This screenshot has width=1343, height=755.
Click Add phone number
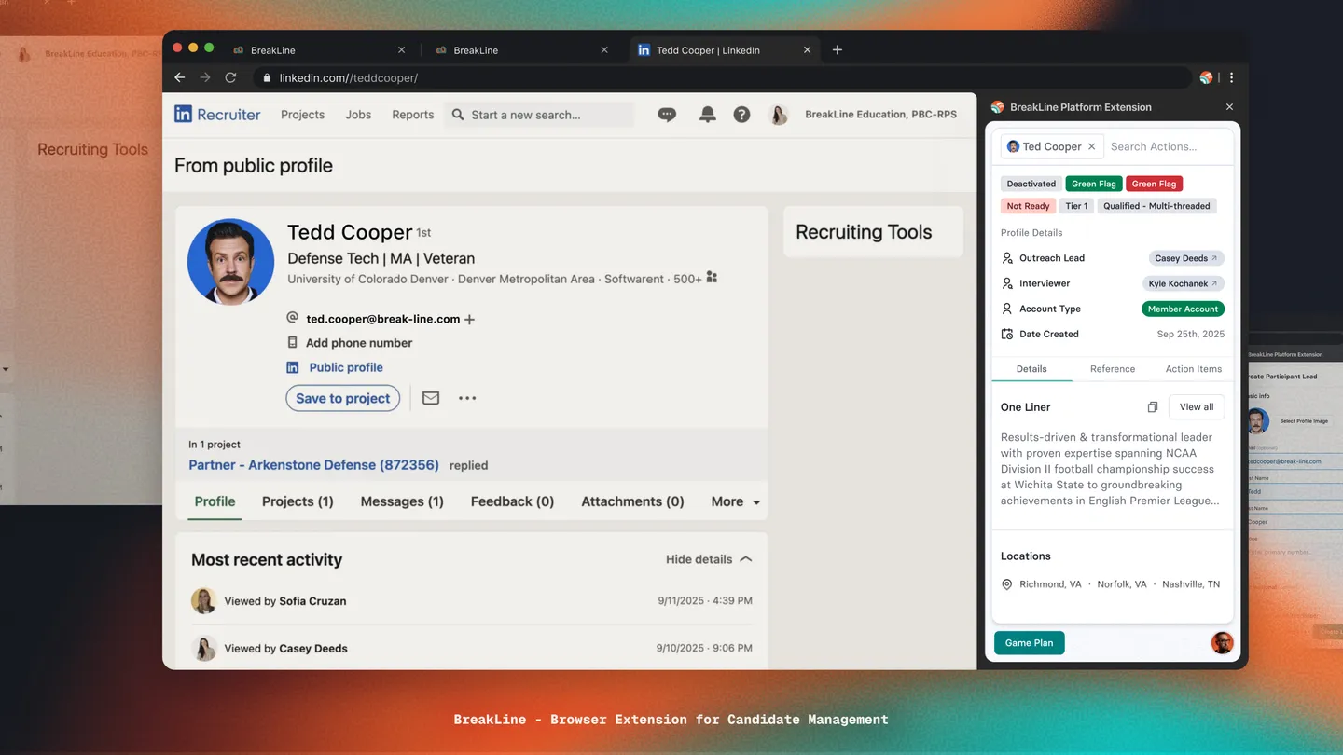359,343
